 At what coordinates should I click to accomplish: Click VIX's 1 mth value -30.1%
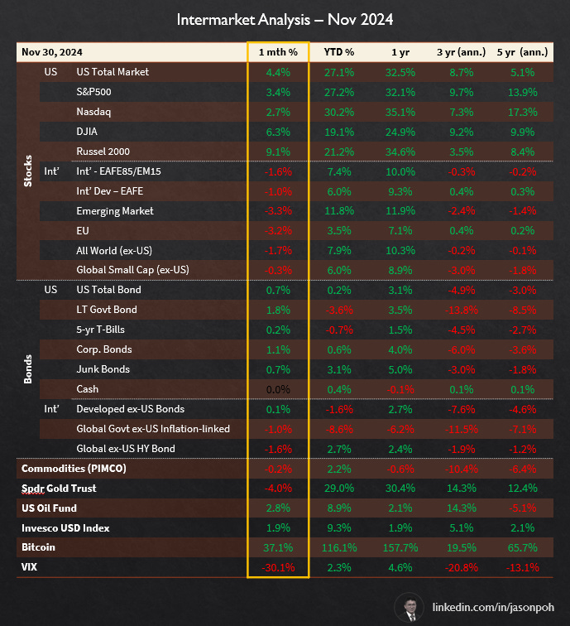click(x=278, y=568)
